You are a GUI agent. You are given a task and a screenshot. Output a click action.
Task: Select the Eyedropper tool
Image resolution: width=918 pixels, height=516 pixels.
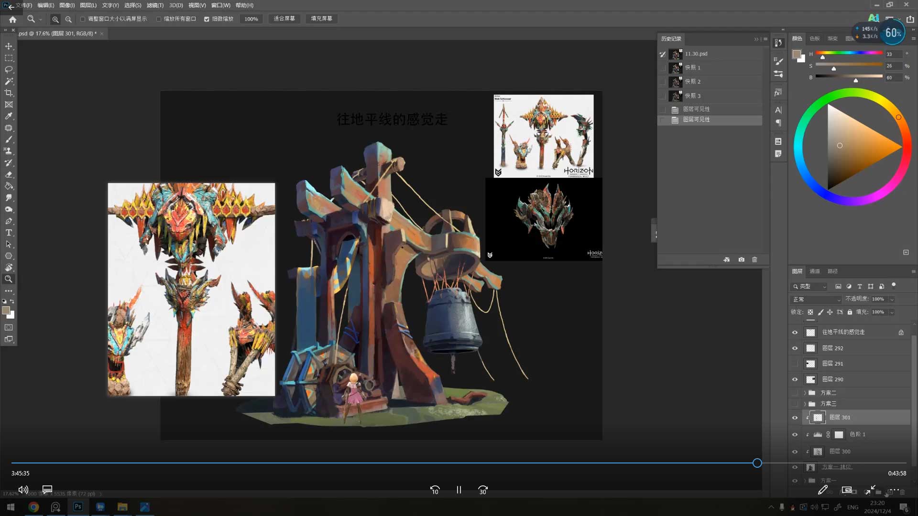pos(9,116)
